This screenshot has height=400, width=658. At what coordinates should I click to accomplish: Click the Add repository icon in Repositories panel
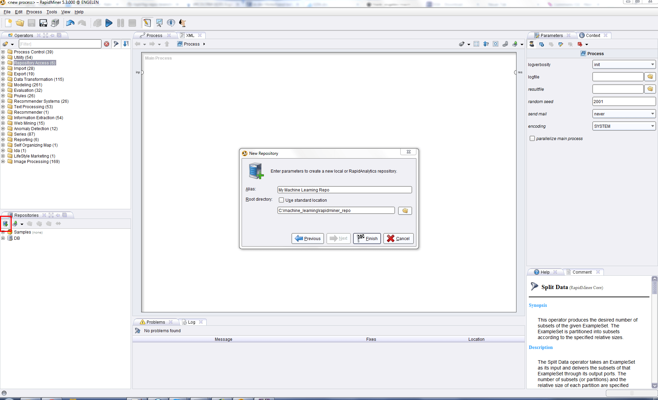tap(5, 224)
